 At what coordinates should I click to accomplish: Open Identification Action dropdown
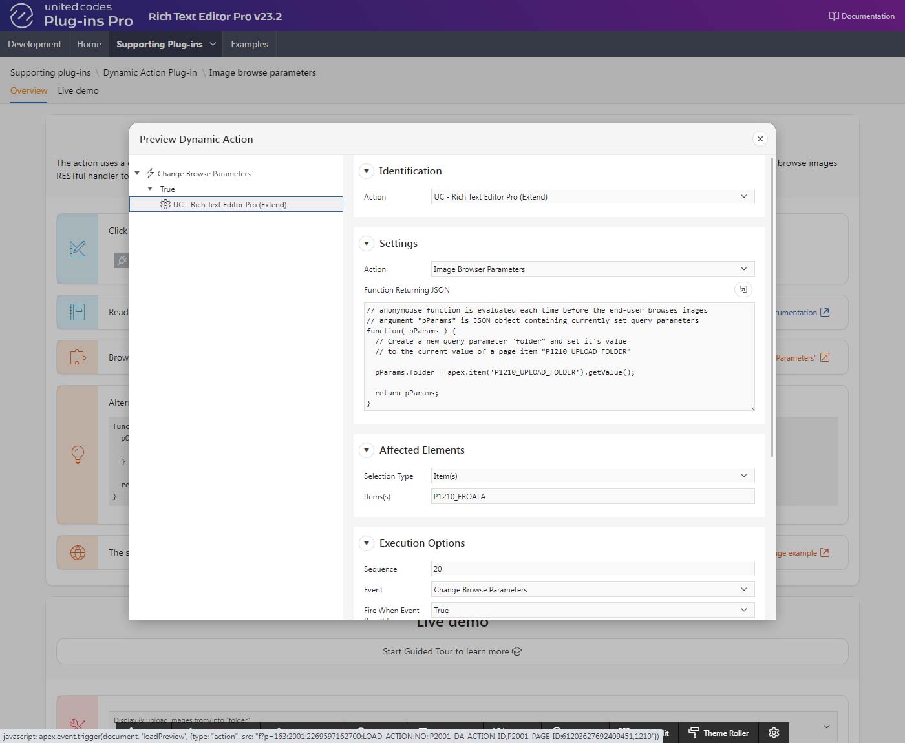[x=593, y=196]
